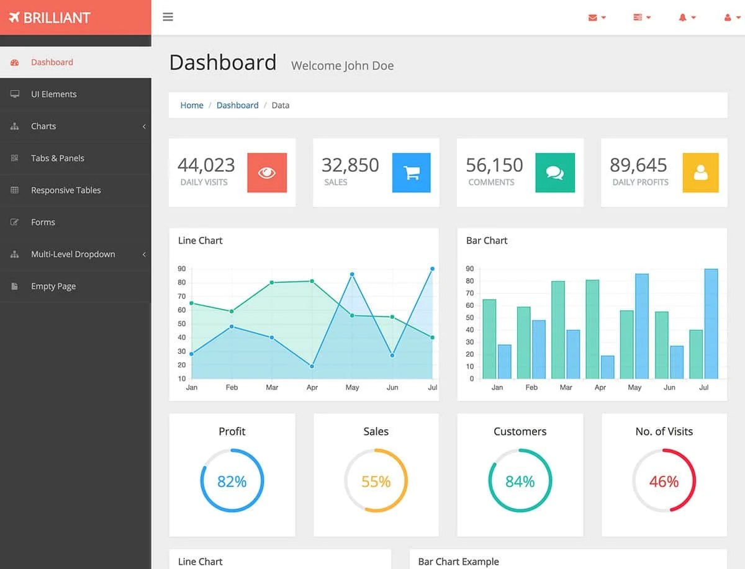The width and height of the screenshot is (745, 569).
Task: Open the messages envelope icon
Action: tap(594, 17)
